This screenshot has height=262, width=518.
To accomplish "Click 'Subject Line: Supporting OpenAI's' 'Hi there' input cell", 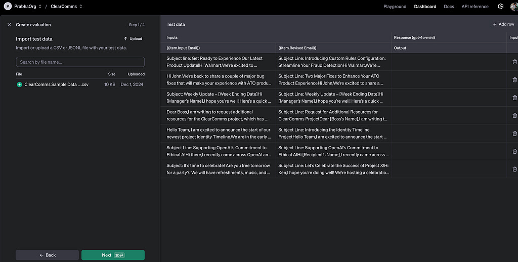I will (x=218, y=151).
